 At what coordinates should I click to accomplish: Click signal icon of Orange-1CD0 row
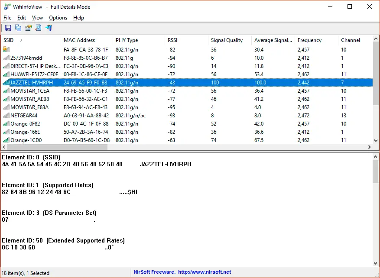click(x=6, y=140)
